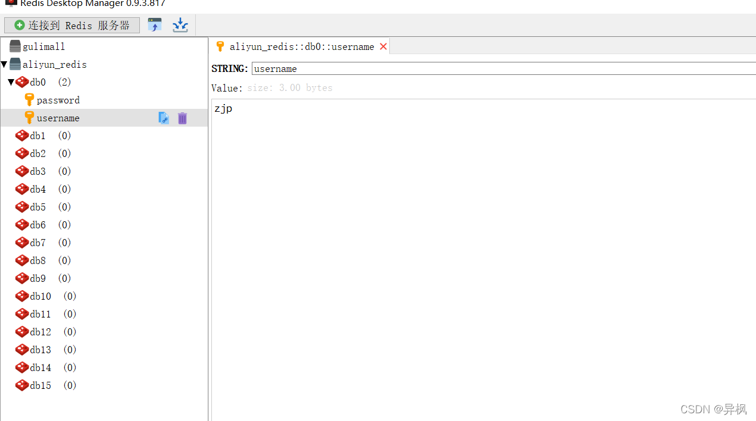Image resolution: width=756 pixels, height=421 pixels.
Task: Click the key icon beside username
Action: pos(29,118)
